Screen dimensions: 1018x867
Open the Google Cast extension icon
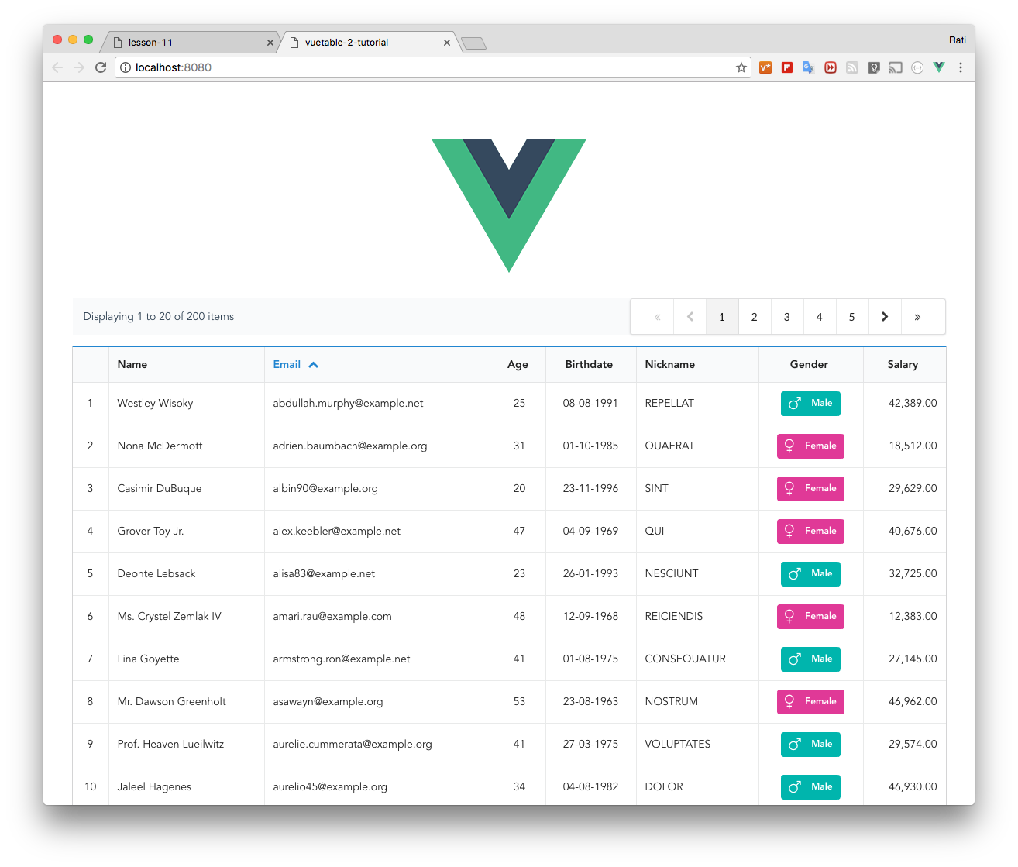point(896,67)
